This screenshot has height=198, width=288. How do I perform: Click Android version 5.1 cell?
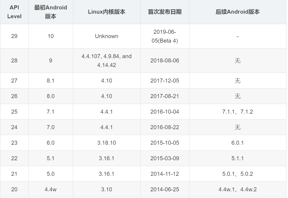pos(51,158)
